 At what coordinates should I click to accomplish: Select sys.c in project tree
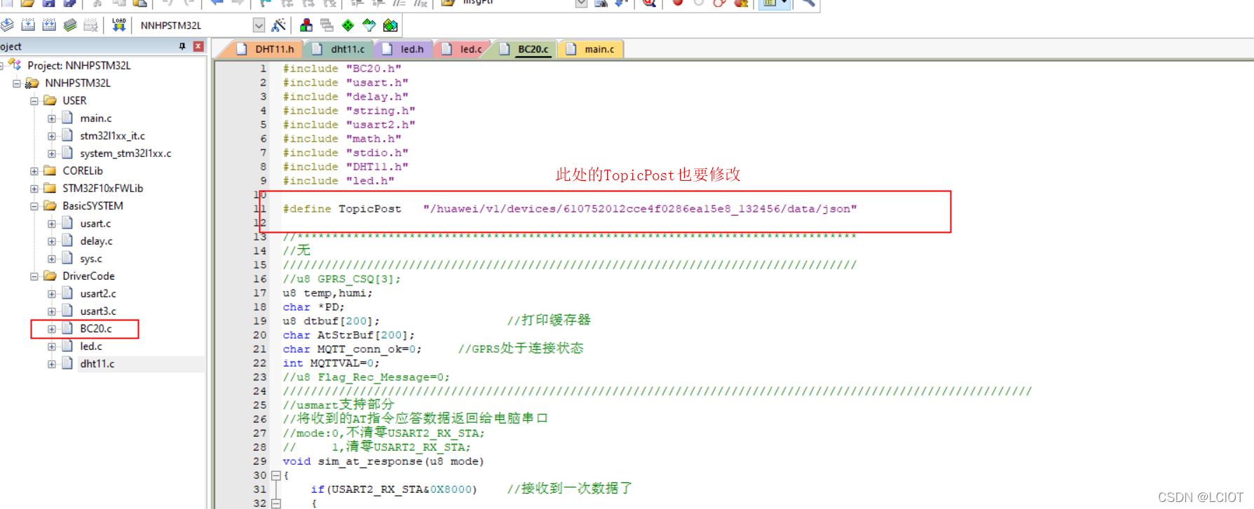click(x=90, y=259)
